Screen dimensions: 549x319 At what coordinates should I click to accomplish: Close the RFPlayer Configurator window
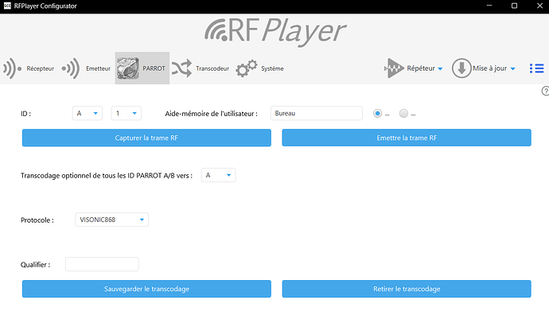pyautogui.click(x=539, y=6)
